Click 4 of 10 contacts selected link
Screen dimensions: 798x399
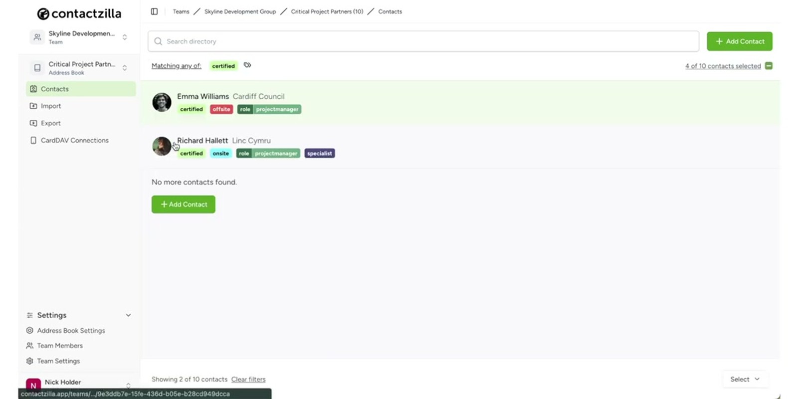point(723,66)
